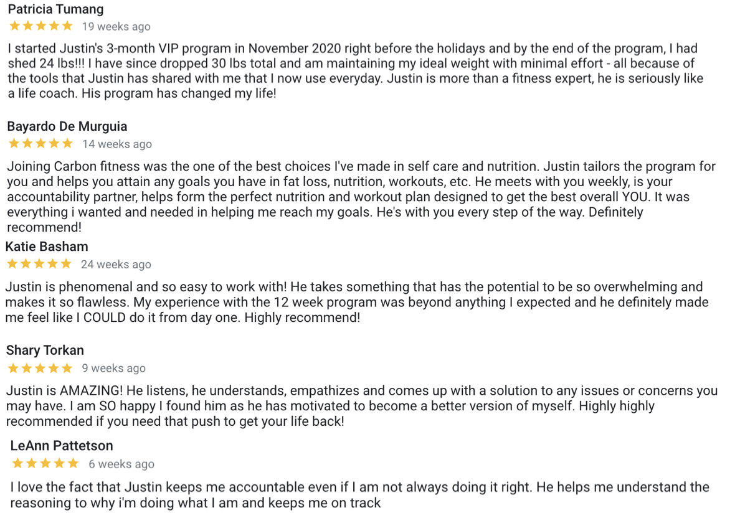Click the '24 weeks ago' timestamp
The image size is (740, 513).
tap(116, 264)
